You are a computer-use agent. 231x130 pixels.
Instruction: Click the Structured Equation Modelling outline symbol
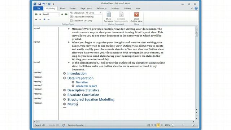[x=64, y=99]
